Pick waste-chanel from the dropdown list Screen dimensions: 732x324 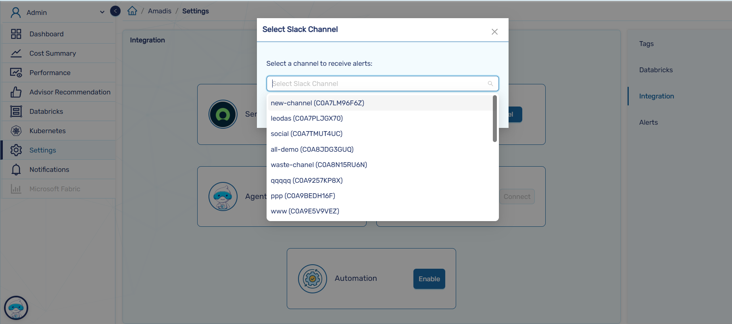point(319,165)
